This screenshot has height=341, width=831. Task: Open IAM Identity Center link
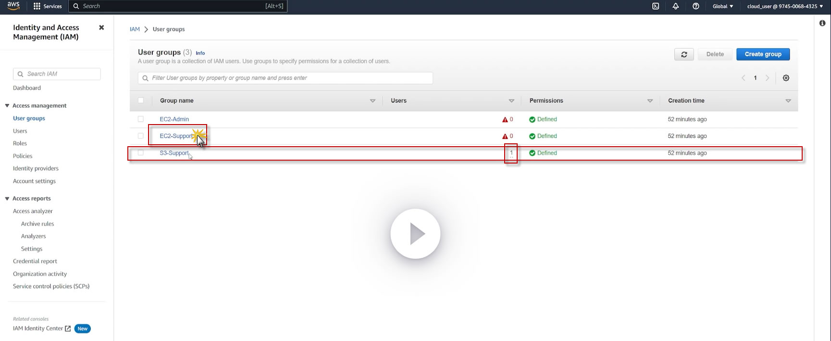38,328
